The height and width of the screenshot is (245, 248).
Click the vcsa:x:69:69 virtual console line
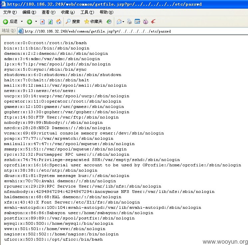(84, 133)
